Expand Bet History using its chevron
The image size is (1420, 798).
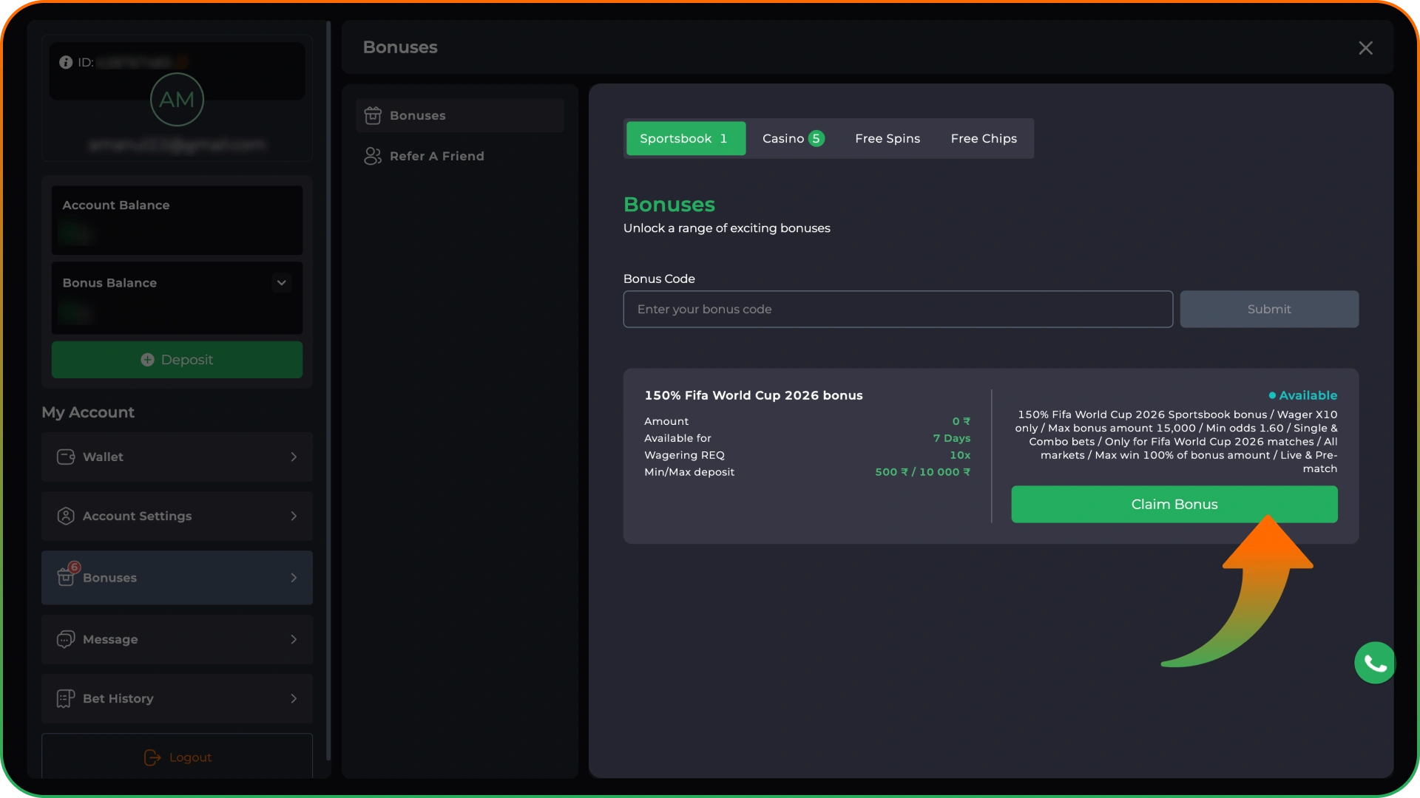(294, 699)
